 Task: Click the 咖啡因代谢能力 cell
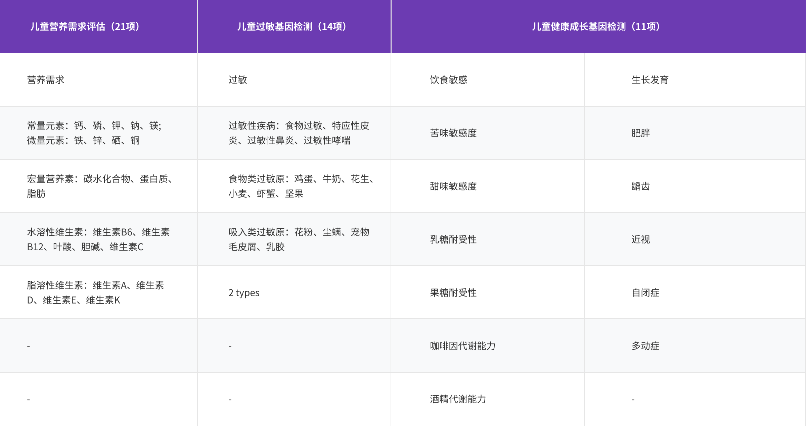pos(463,345)
